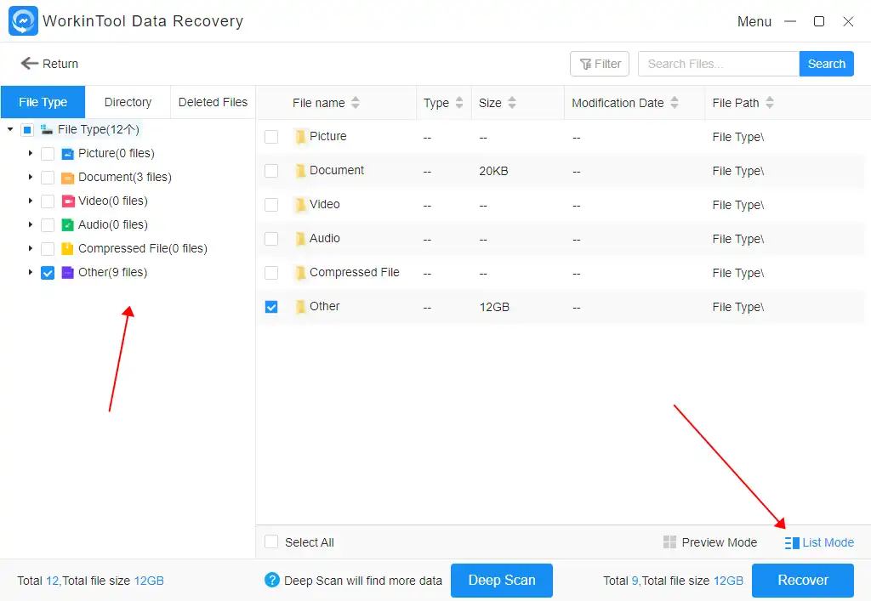Check the Picture(0 files) tree checkbox

pos(48,154)
